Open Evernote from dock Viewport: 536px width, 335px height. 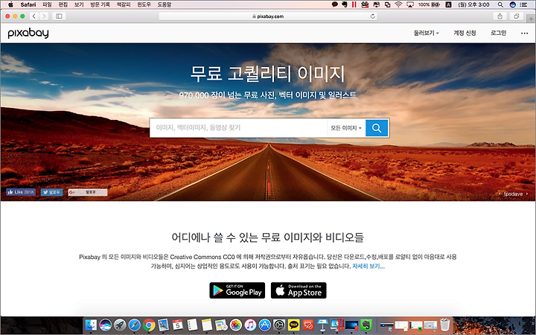point(366,325)
